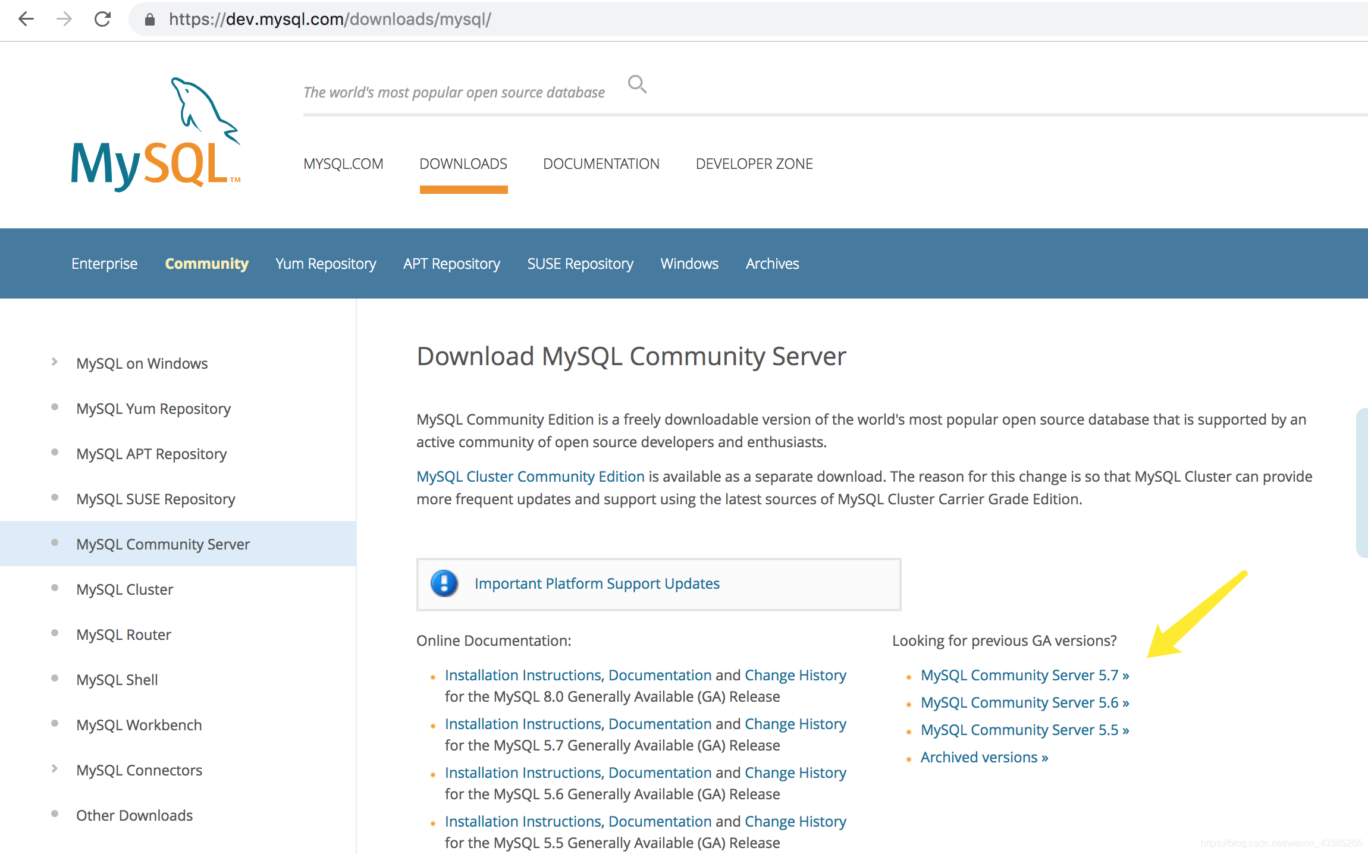Open the MYSQL.COM top nav item
Image resolution: width=1368 pixels, height=854 pixels.
coord(343,164)
